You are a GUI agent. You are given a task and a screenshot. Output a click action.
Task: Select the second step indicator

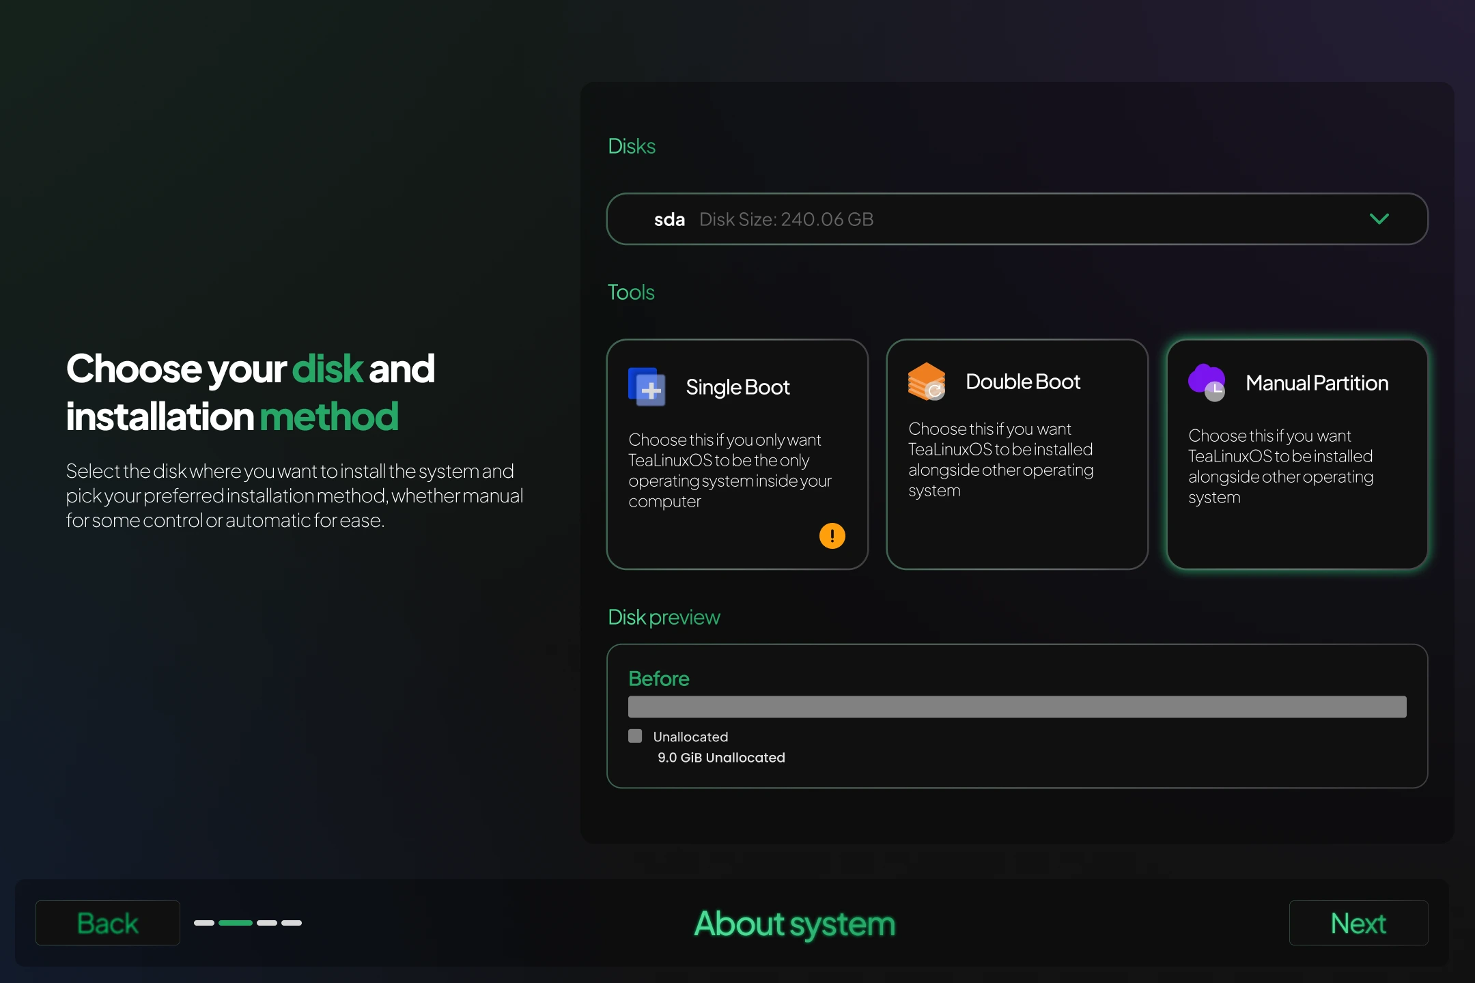pos(235,923)
